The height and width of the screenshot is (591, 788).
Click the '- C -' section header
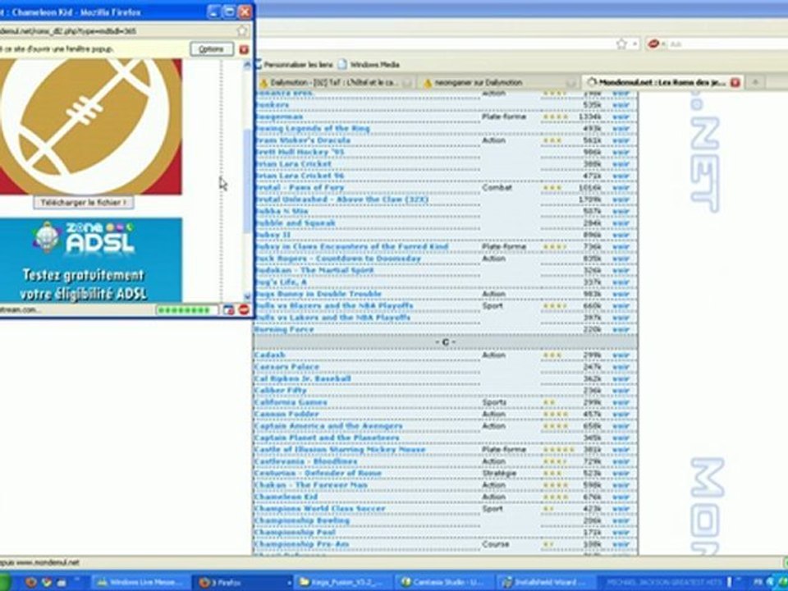(x=445, y=342)
